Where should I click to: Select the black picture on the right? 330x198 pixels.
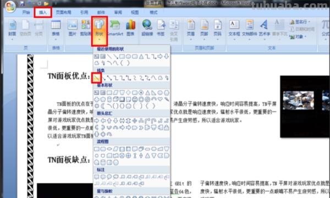(305, 107)
